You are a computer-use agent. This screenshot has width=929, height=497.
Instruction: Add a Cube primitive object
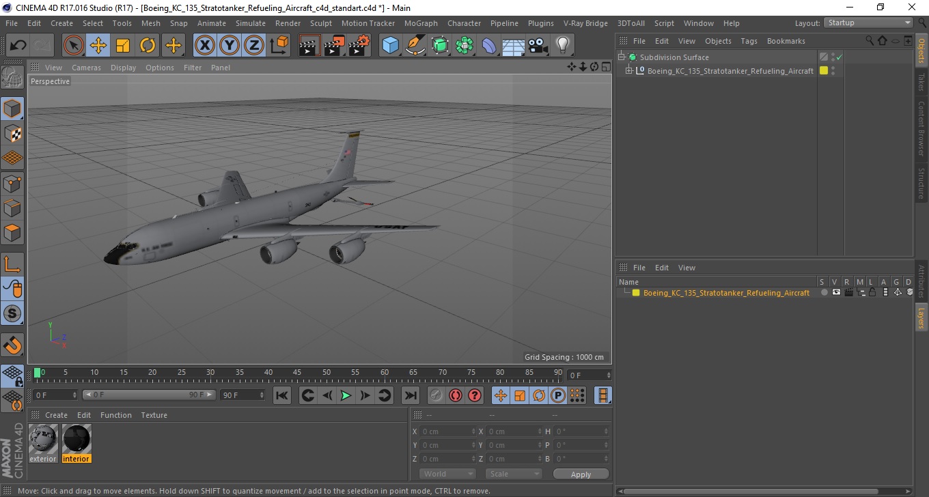[391, 46]
